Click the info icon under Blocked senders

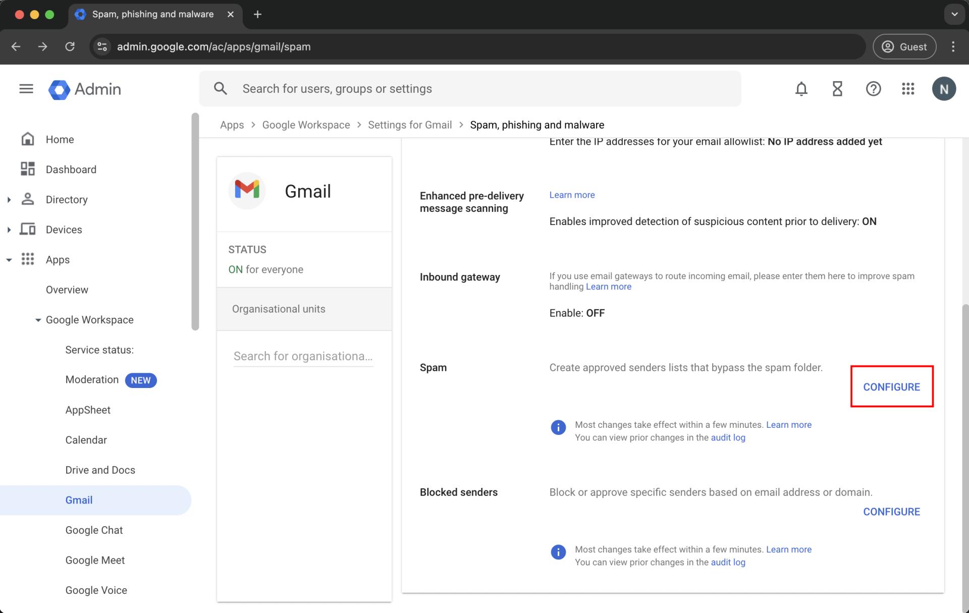click(x=558, y=552)
